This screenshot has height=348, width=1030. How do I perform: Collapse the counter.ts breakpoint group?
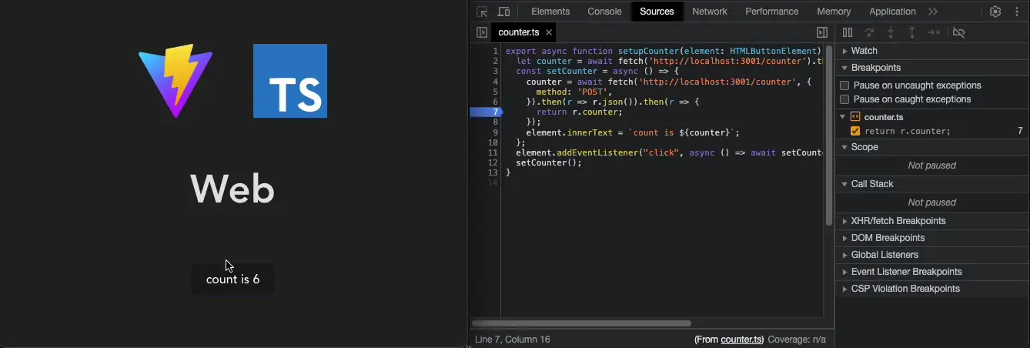coord(844,117)
